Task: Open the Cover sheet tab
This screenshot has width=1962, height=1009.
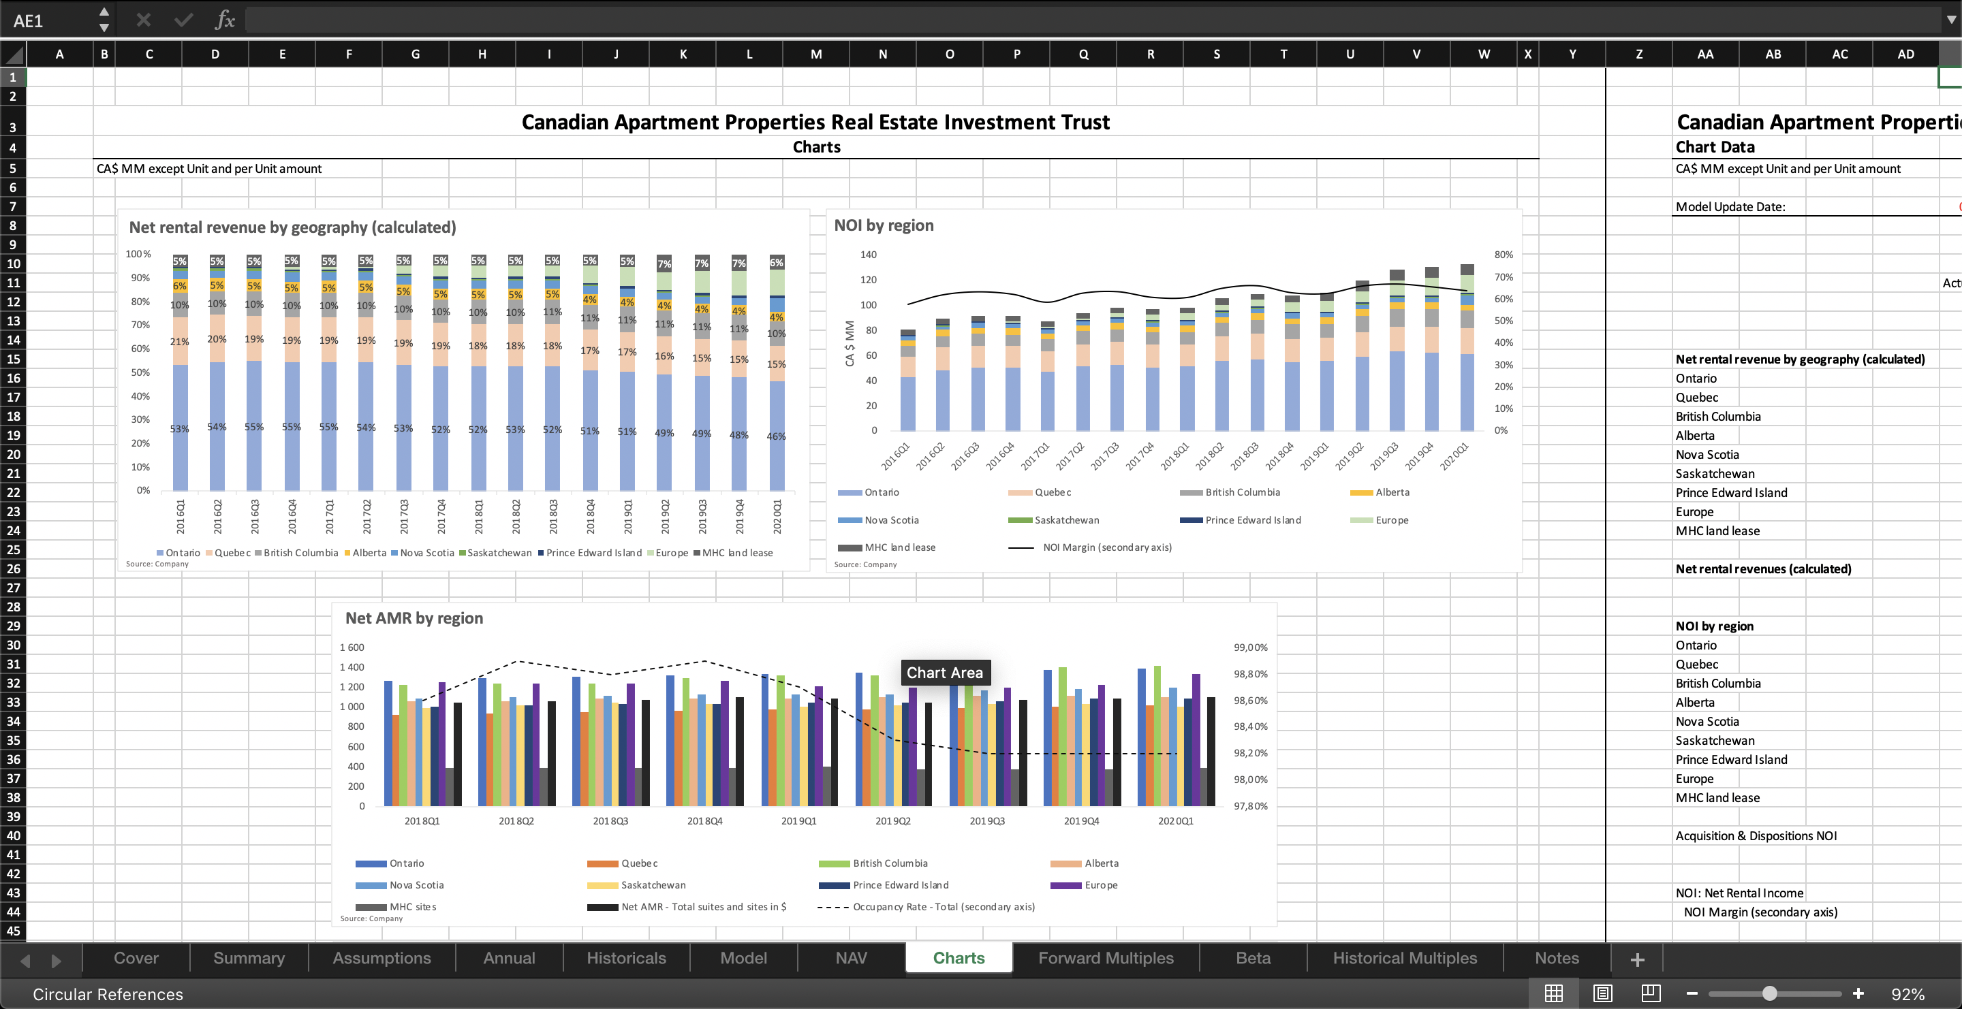Action: tap(136, 958)
